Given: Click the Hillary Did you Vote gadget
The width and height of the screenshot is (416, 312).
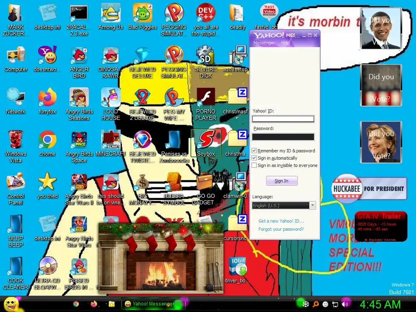Looking at the screenshot, I should pyautogui.click(x=381, y=142).
